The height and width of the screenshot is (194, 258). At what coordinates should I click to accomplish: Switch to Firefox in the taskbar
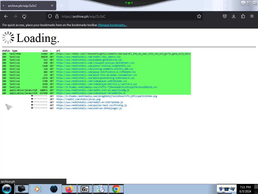[x=69, y=189]
